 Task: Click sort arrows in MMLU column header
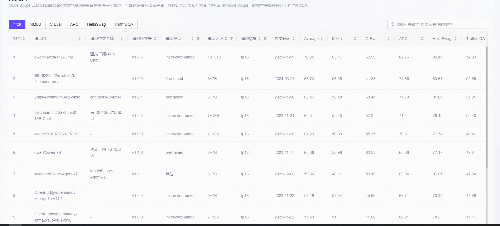355,39
